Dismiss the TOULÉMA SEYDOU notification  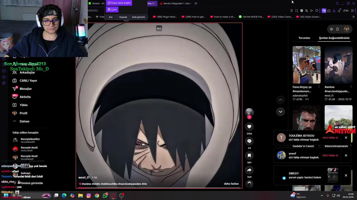click(x=346, y=137)
